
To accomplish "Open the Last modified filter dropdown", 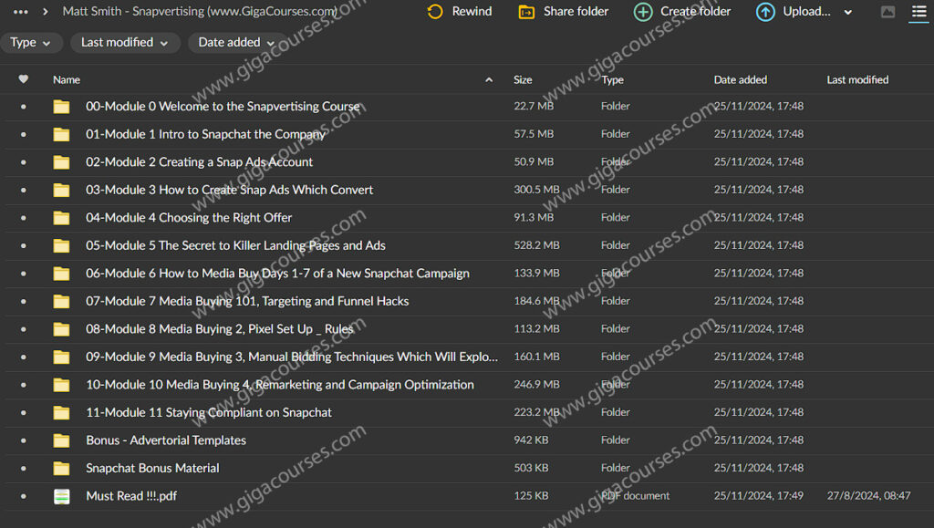I will (x=124, y=43).
